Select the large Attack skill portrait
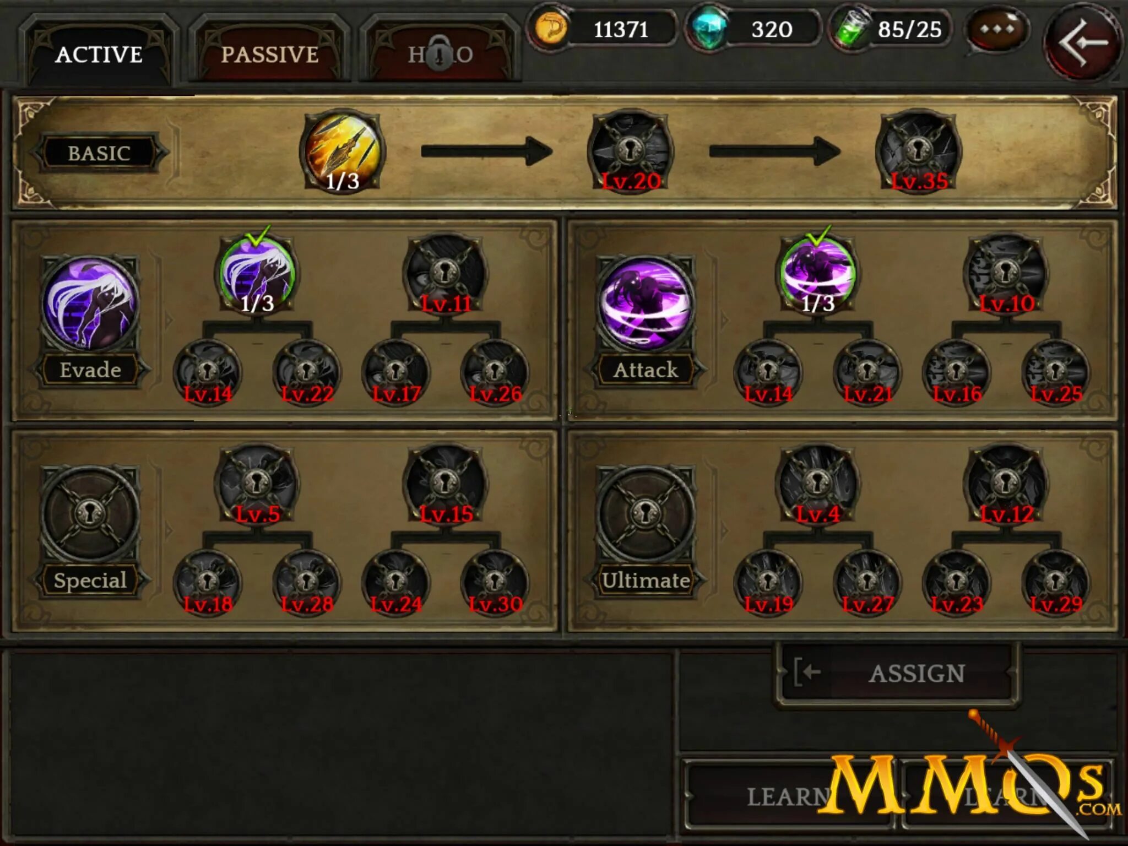The height and width of the screenshot is (846, 1128). point(646,303)
